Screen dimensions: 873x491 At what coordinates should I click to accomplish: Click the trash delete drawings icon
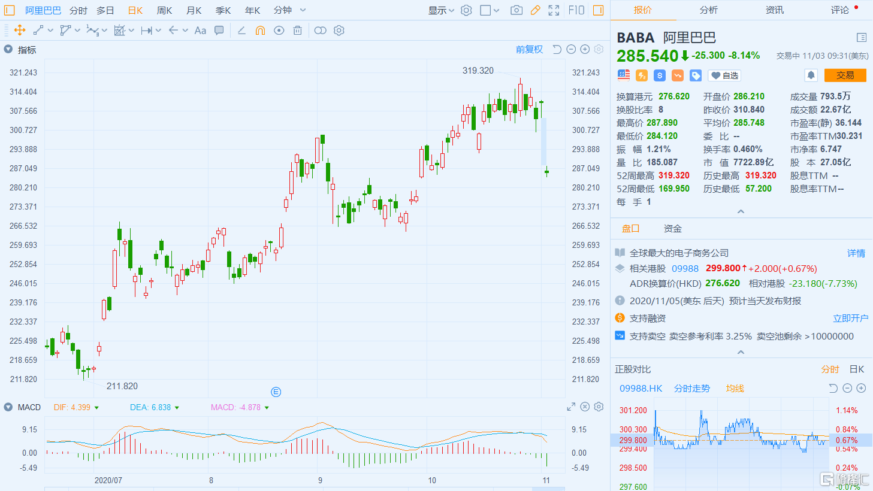[x=297, y=31]
